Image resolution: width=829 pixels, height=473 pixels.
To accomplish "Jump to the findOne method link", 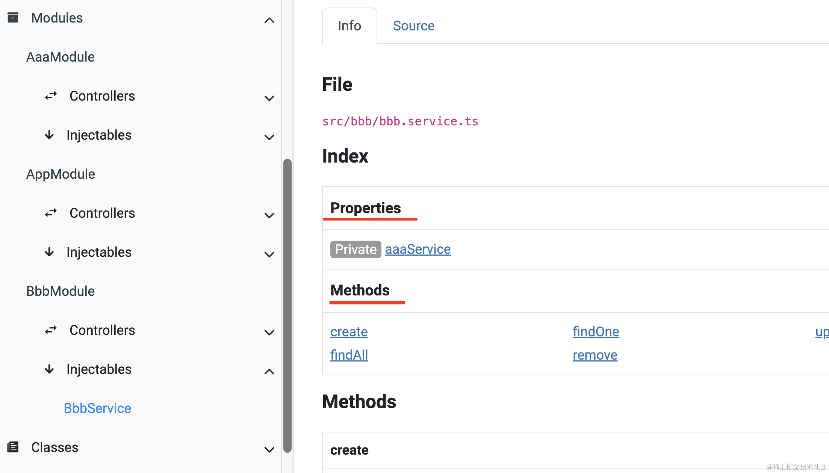I will coord(596,332).
